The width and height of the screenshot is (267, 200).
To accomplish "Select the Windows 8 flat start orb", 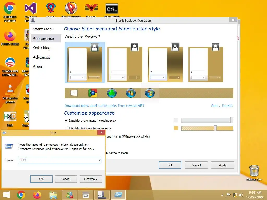I will (74, 93).
